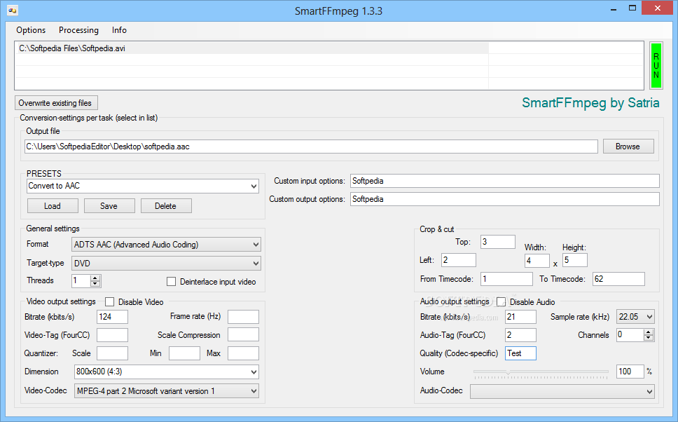Open the Options menu

pyautogui.click(x=31, y=30)
